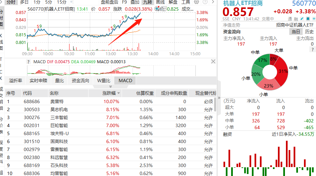Open the 资金流向 help question mark
316x176 pixels.
[x=313, y=50]
